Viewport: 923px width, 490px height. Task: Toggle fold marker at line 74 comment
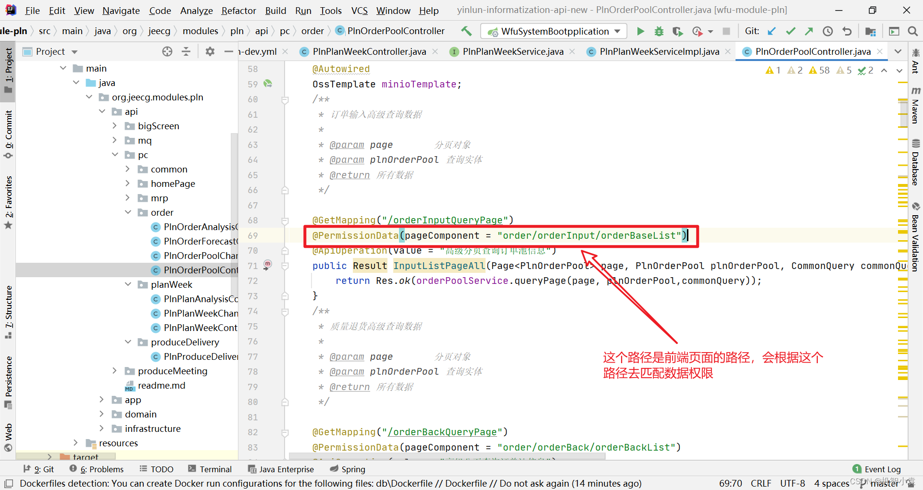click(285, 311)
